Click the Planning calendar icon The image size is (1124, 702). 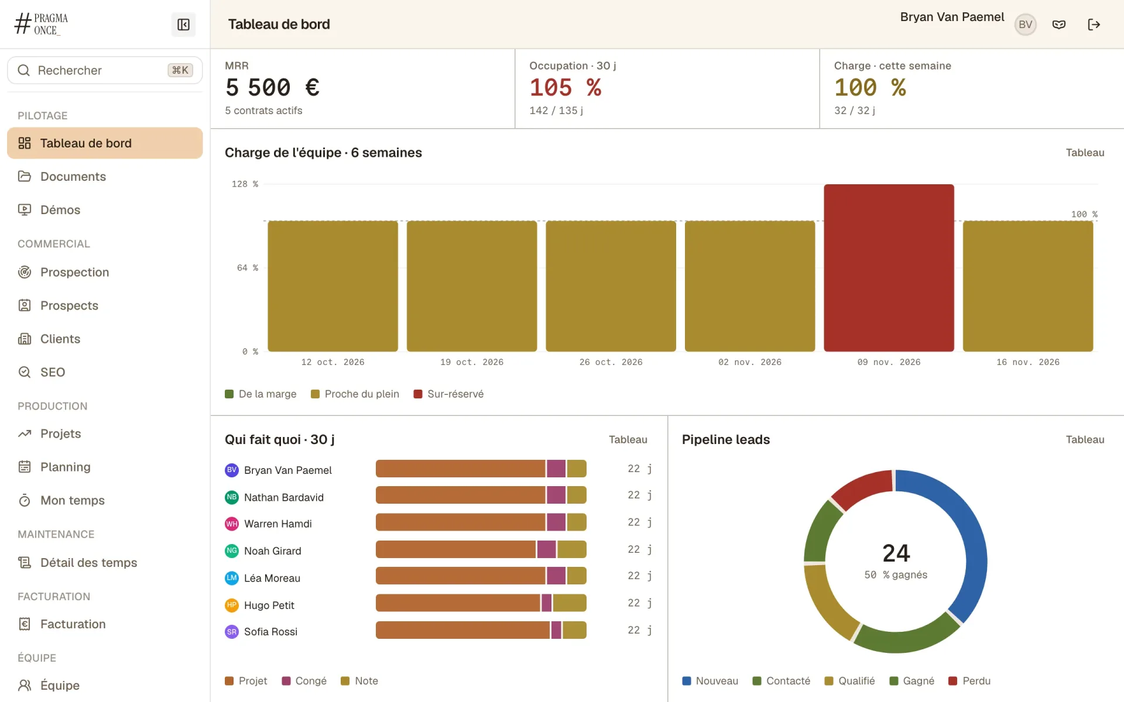25,467
